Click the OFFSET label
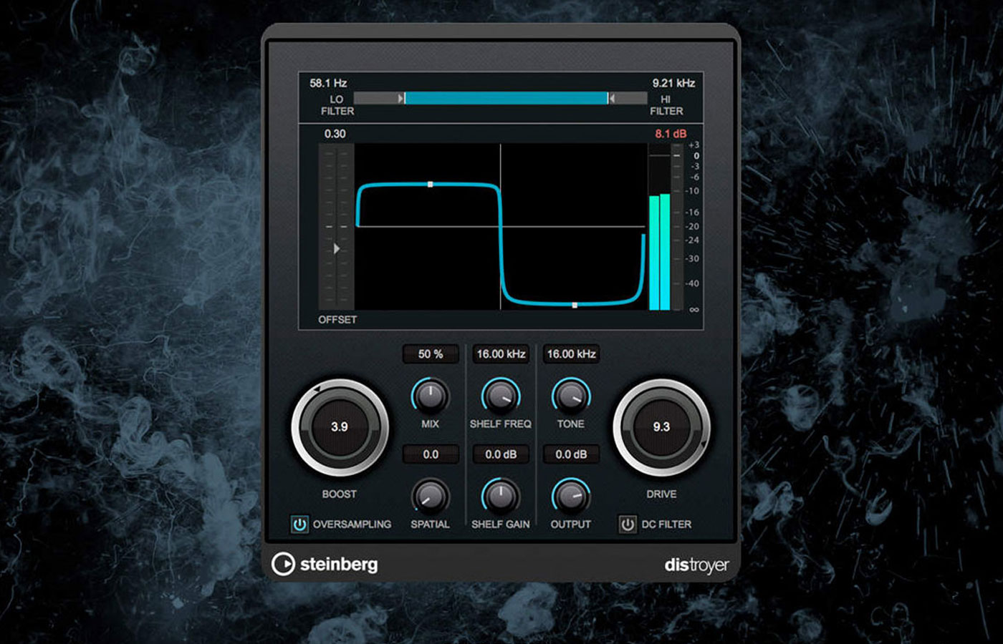This screenshot has width=1003, height=644. click(337, 320)
